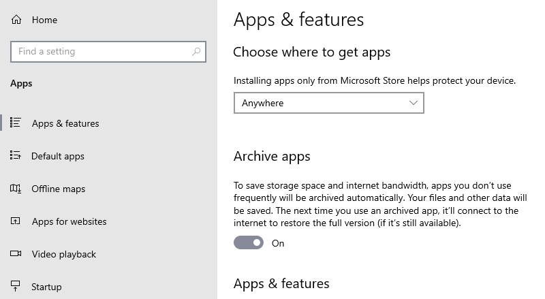Click the Home house icon
Viewport: 545px width, 299px height.
pos(16,20)
